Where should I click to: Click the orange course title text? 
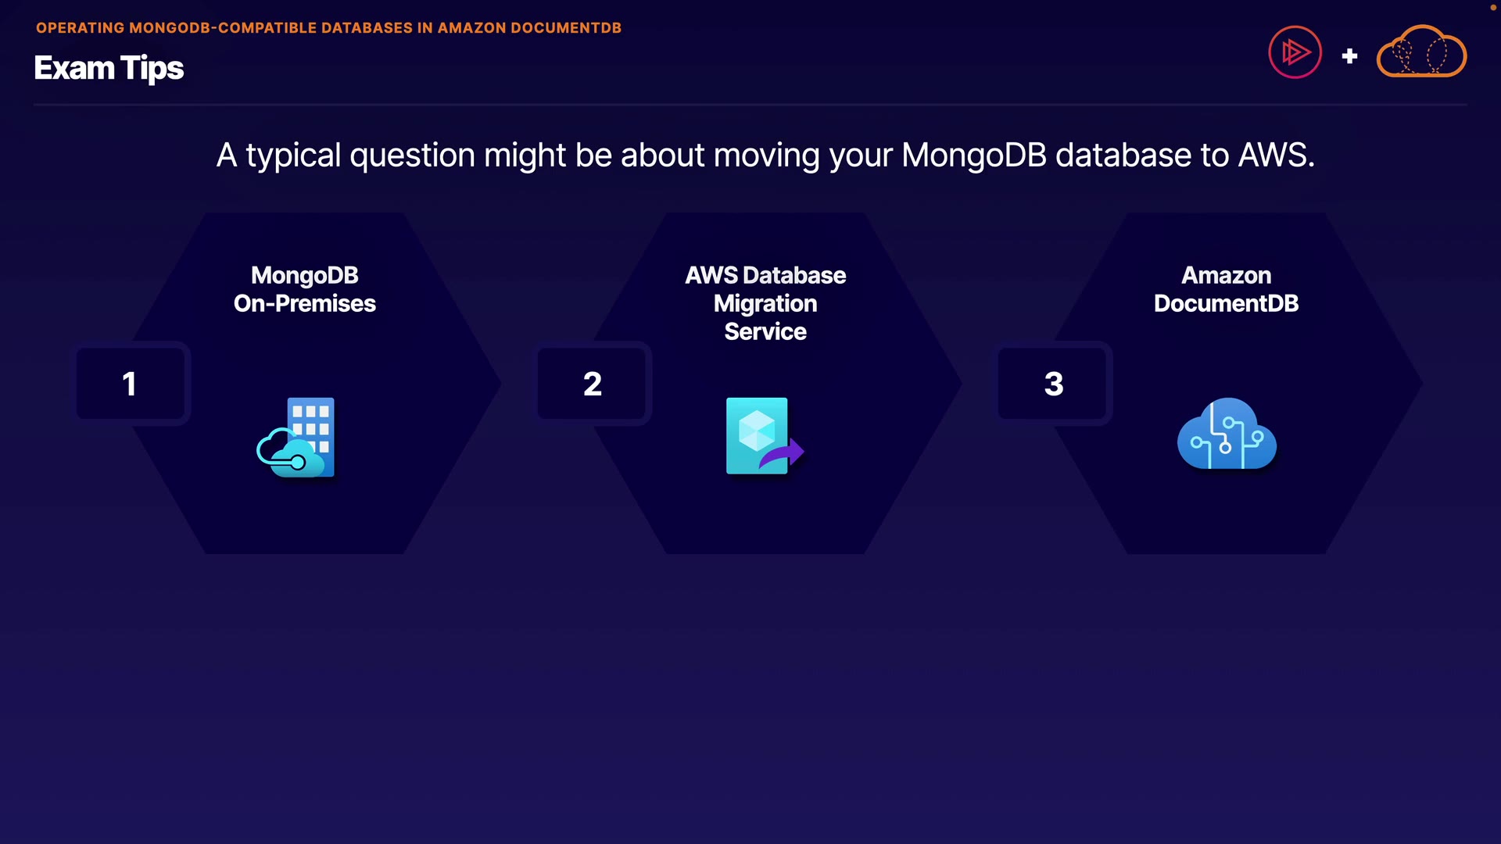coord(328,28)
